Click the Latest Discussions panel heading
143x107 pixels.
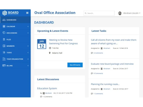[48, 79]
